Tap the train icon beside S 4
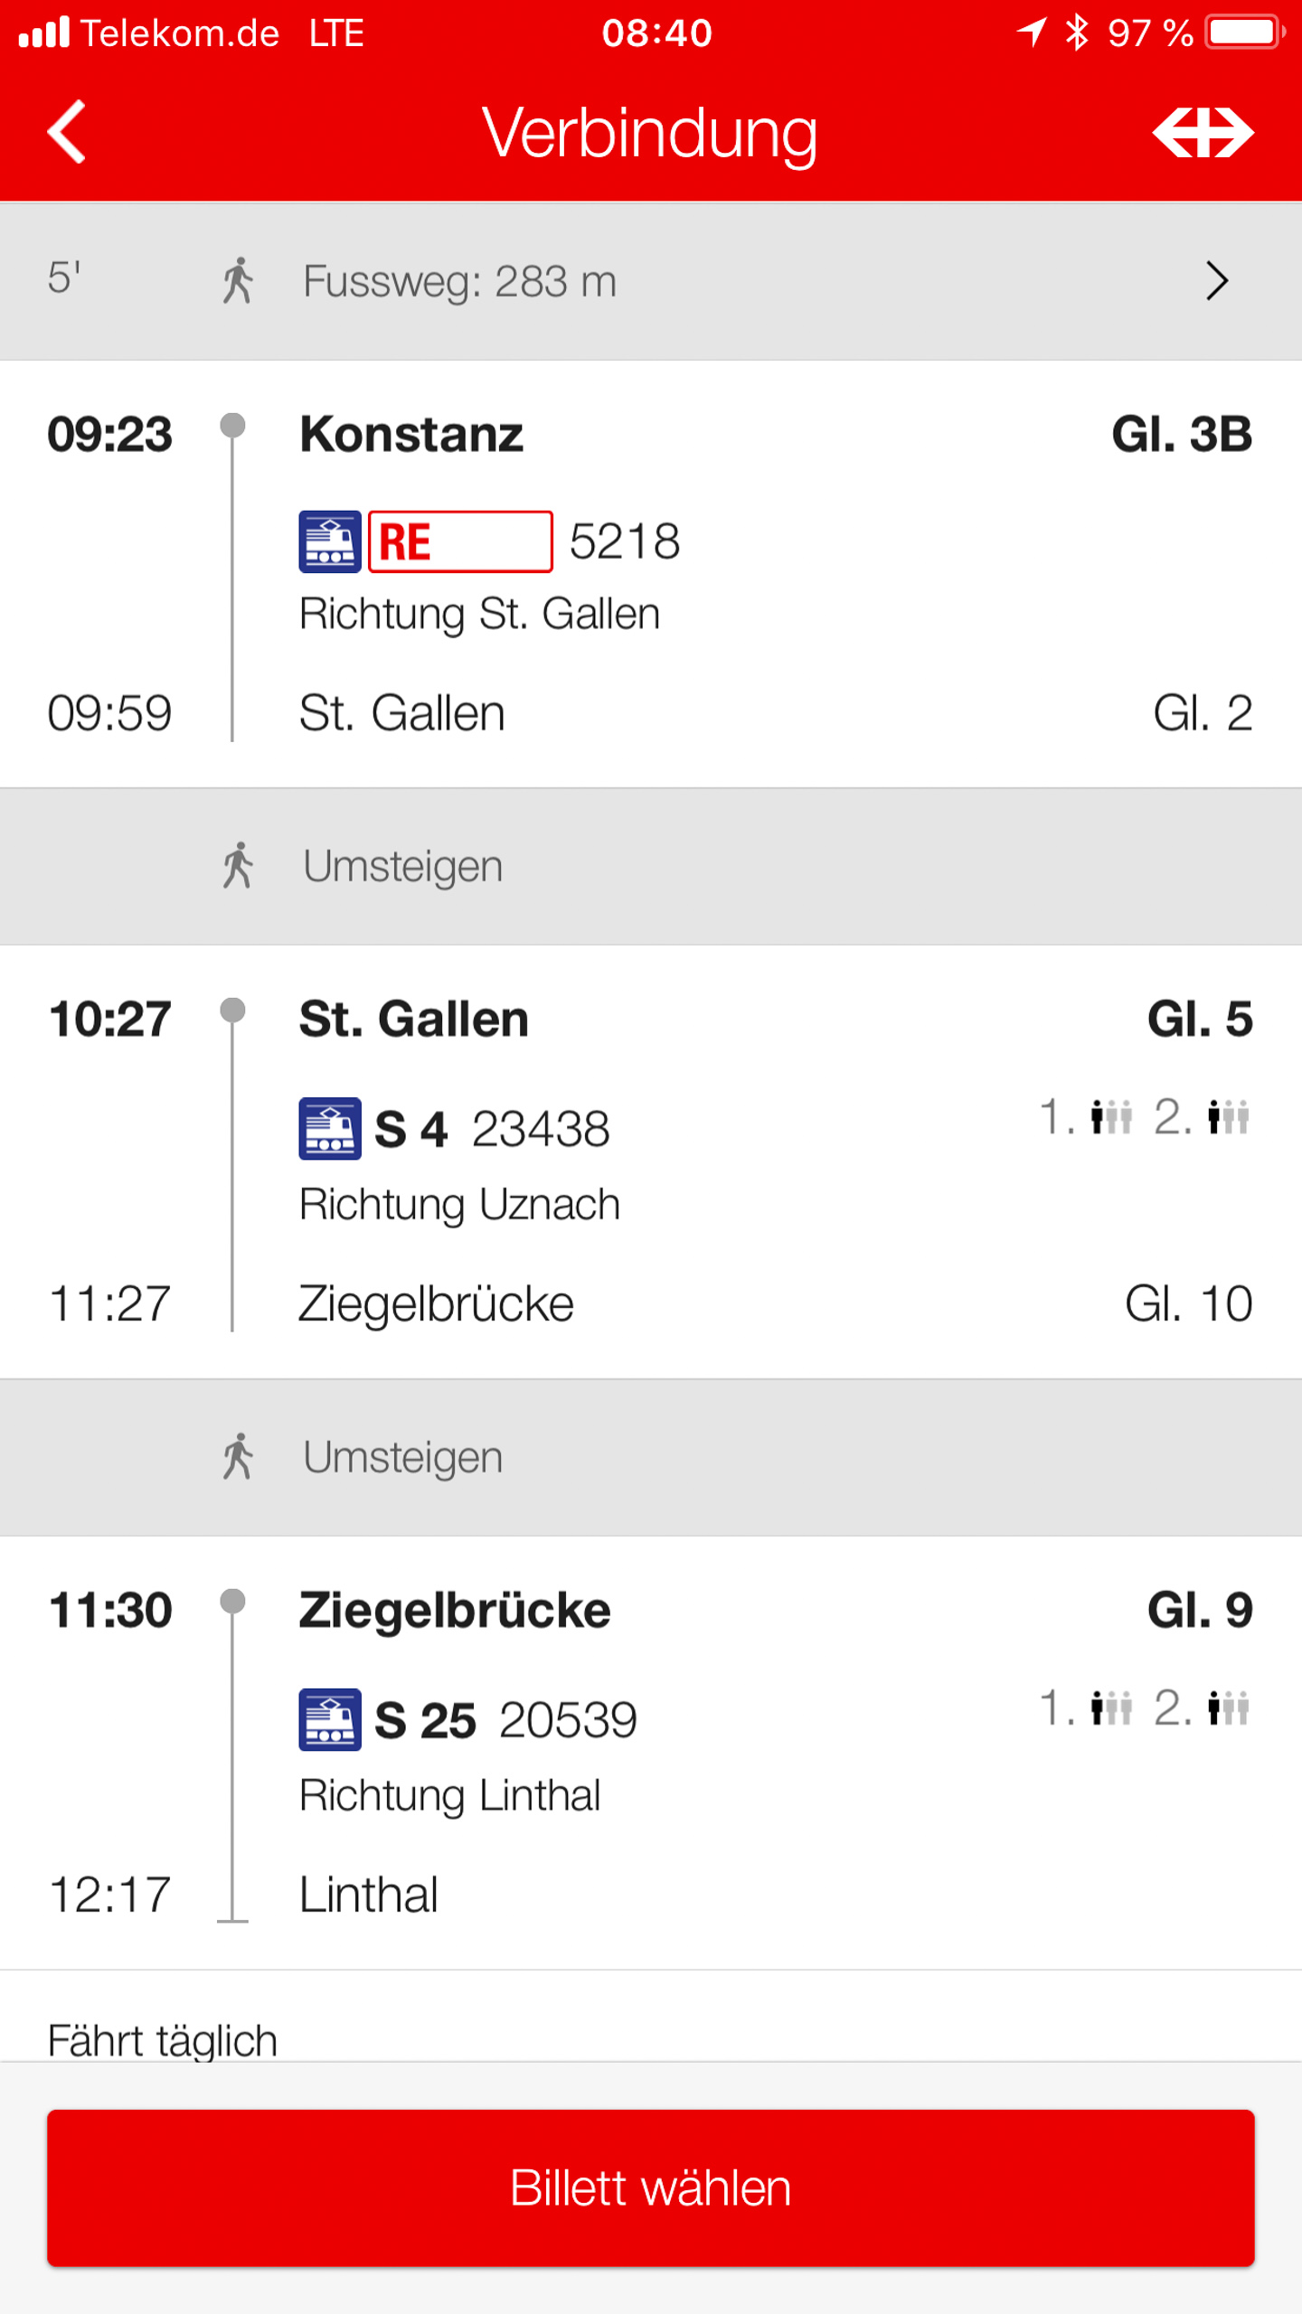This screenshot has width=1302, height=2314. [330, 1128]
